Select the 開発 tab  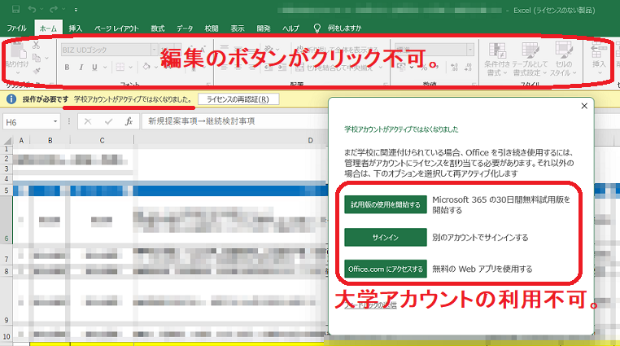coord(264,28)
